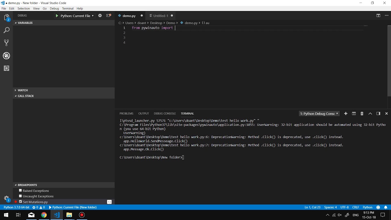391x220 pixels.
Task: Click demo.py in the breadcrumb path
Action: (x=191, y=23)
